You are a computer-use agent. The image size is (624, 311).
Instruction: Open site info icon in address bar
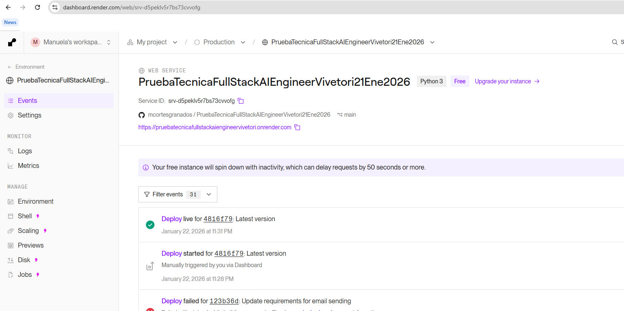55,7
